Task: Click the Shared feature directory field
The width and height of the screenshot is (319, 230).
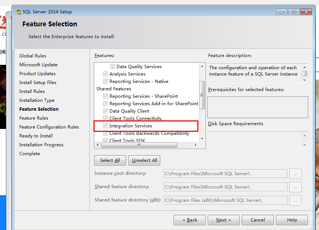Action: click(226, 187)
